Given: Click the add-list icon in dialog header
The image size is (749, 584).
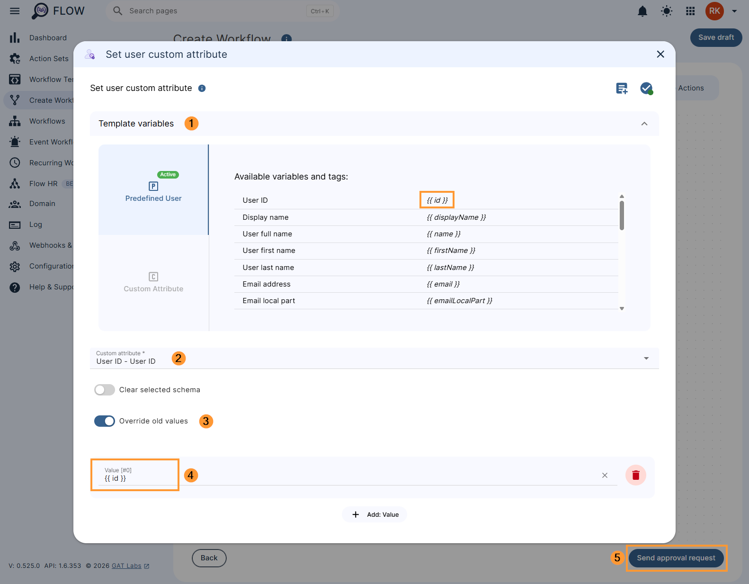Looking at the screenshot, I should pos(622,88).
